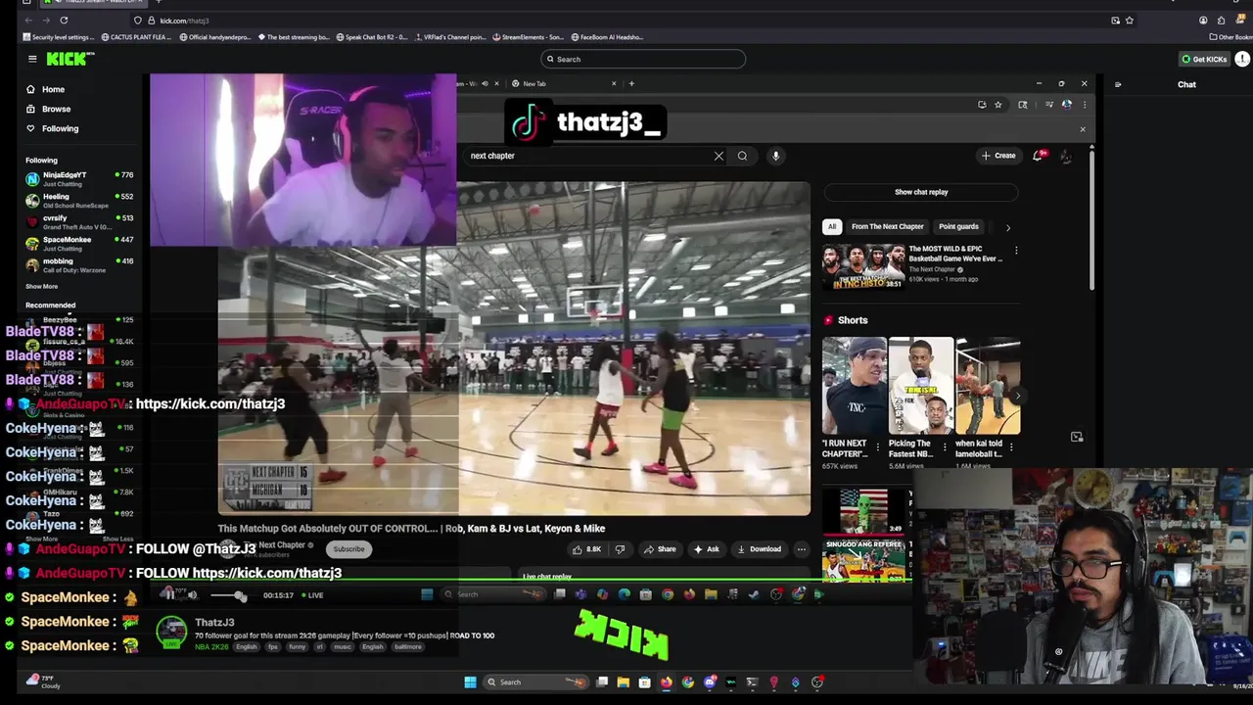This screenshot has height=705, width=1253.
Task: Select the All filter chip
Action: click(832, 227)
